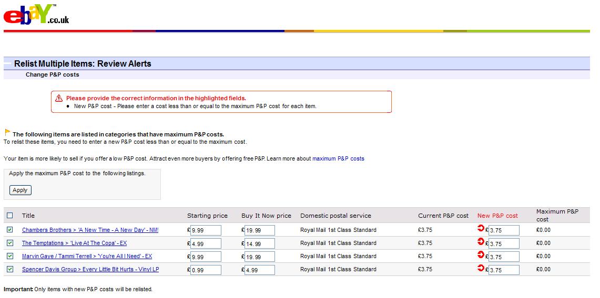
Task: Click red arrow icon in The Temptations row
Action: point(481,241)
